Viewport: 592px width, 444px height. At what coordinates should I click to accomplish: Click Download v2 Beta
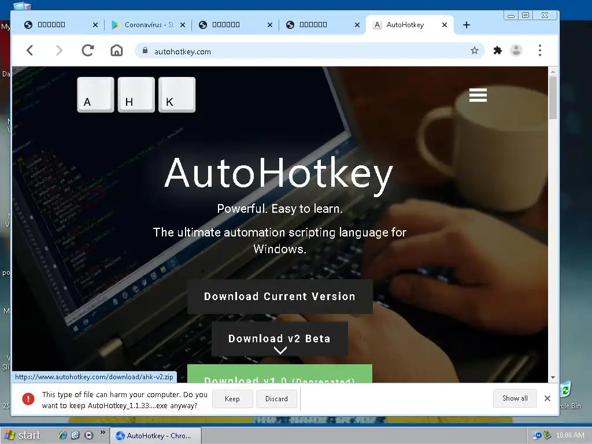click(279, 339)
